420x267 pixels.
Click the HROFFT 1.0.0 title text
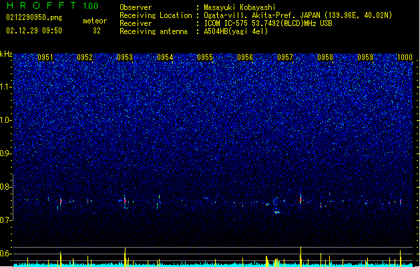coord(53,5)
